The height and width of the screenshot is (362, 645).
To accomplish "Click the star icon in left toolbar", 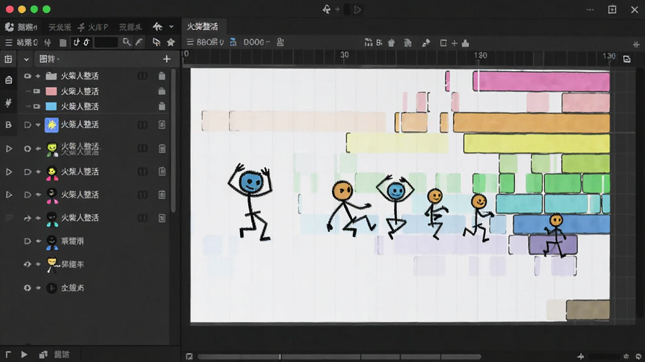I will (x=171, y=42).
